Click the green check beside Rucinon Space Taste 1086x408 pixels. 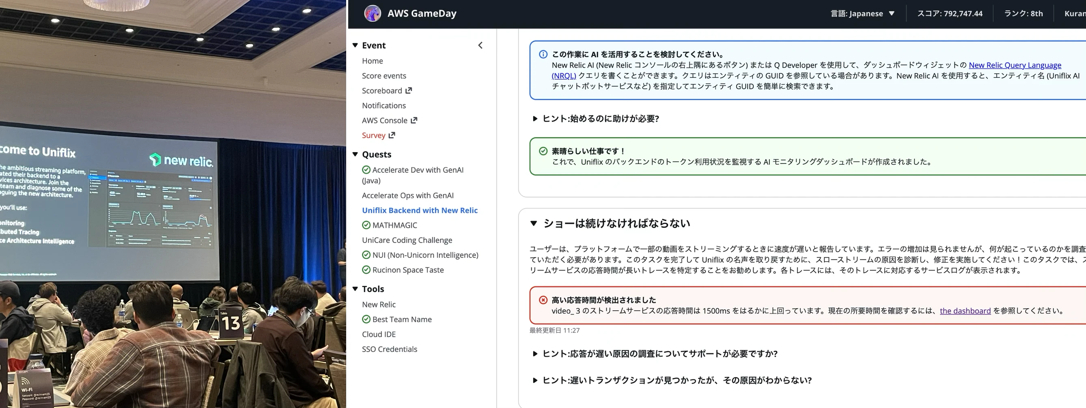pyautogui.click(x=366, y=270)
